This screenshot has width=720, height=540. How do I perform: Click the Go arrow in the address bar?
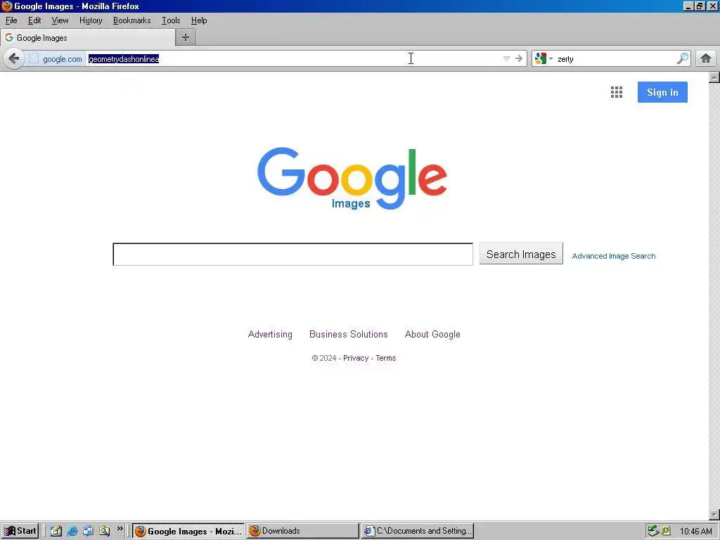coord(519,58)
